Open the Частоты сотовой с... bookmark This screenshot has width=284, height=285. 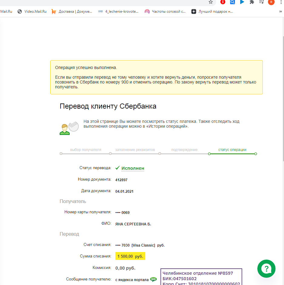point(165,11)
